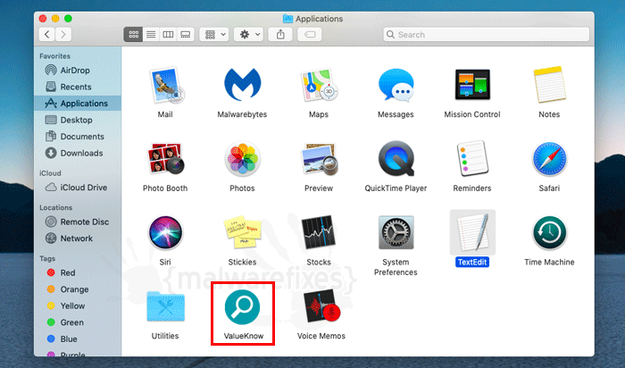The width and height of the screenshot is (625, 368).
Task: Select Applications in the sidebar
Action: 78,104
